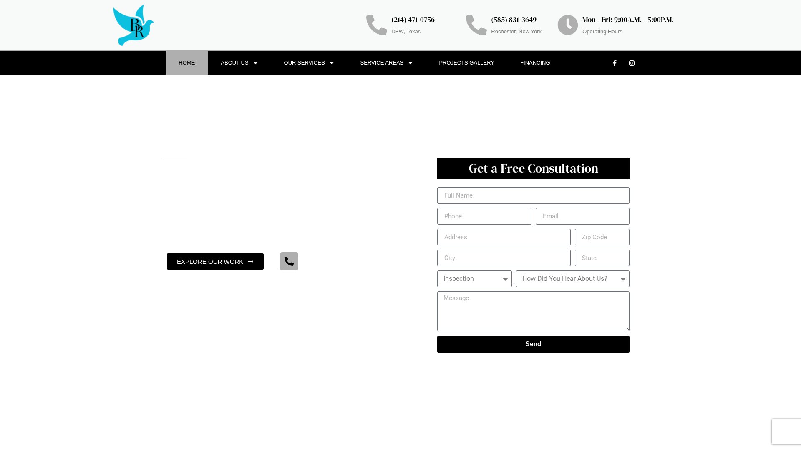Click the arrow on Explore Our Work

250,262
